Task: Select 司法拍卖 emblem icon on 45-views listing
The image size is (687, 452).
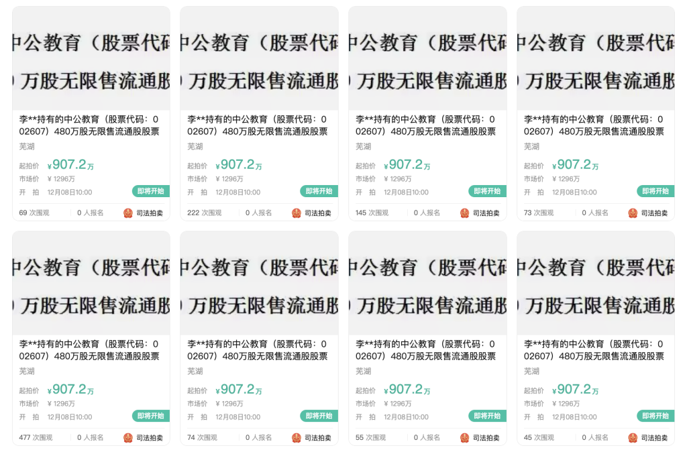Action: (633, 438)
